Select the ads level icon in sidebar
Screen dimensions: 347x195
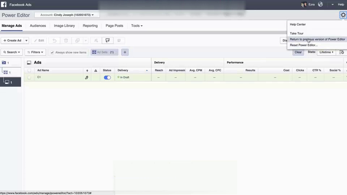7,82
